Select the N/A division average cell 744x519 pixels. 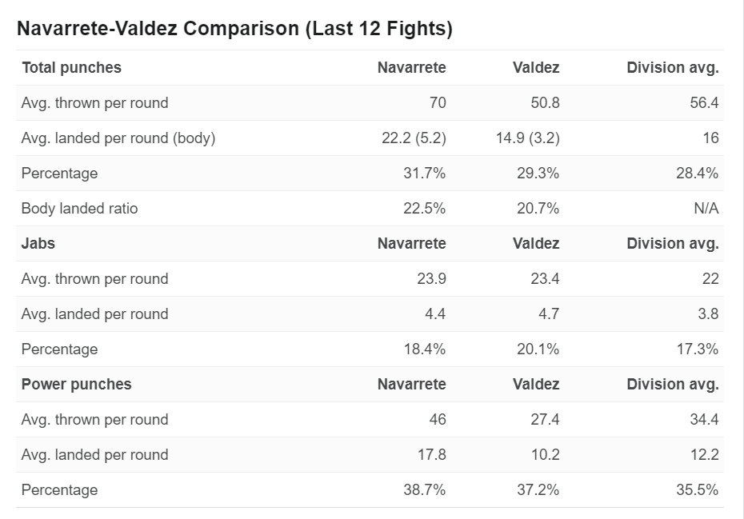pyautogui.click(x=706, y=208)
